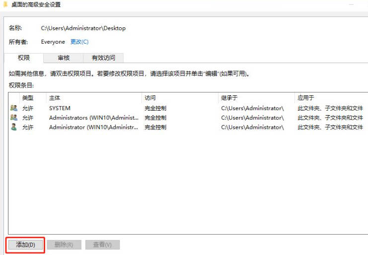Click 允许 in the Administrator user row
Screen dimensions: 368x255
pos(28,127)
